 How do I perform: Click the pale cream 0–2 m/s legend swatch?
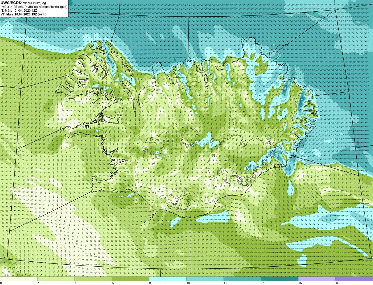[19, 279]
